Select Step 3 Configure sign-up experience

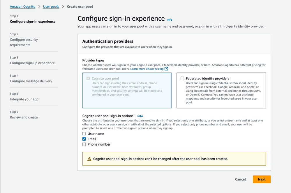click(32, 63)
